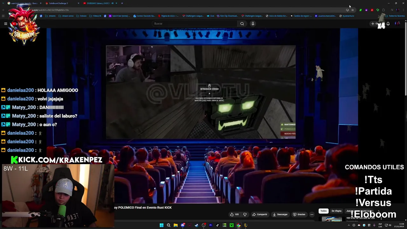
Task: Expand the Videos IA bookmark folder
Action: coord(95,16)
